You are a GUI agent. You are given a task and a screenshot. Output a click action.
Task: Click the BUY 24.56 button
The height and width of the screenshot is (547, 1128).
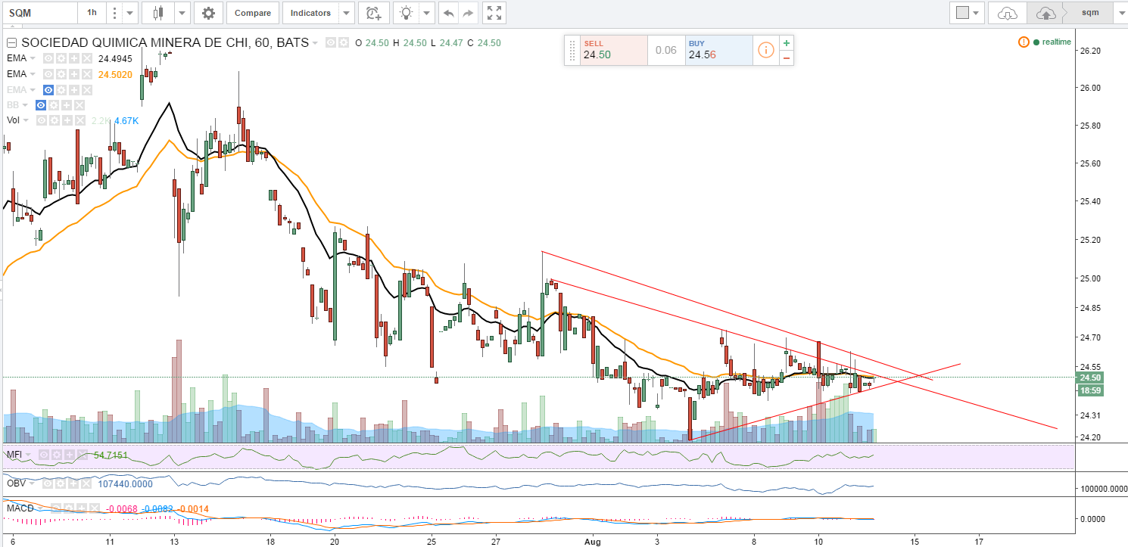(x=718, y=50)
